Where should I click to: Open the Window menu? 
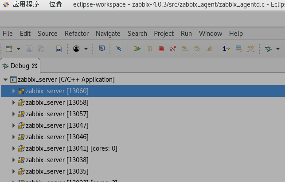point(211,34)
